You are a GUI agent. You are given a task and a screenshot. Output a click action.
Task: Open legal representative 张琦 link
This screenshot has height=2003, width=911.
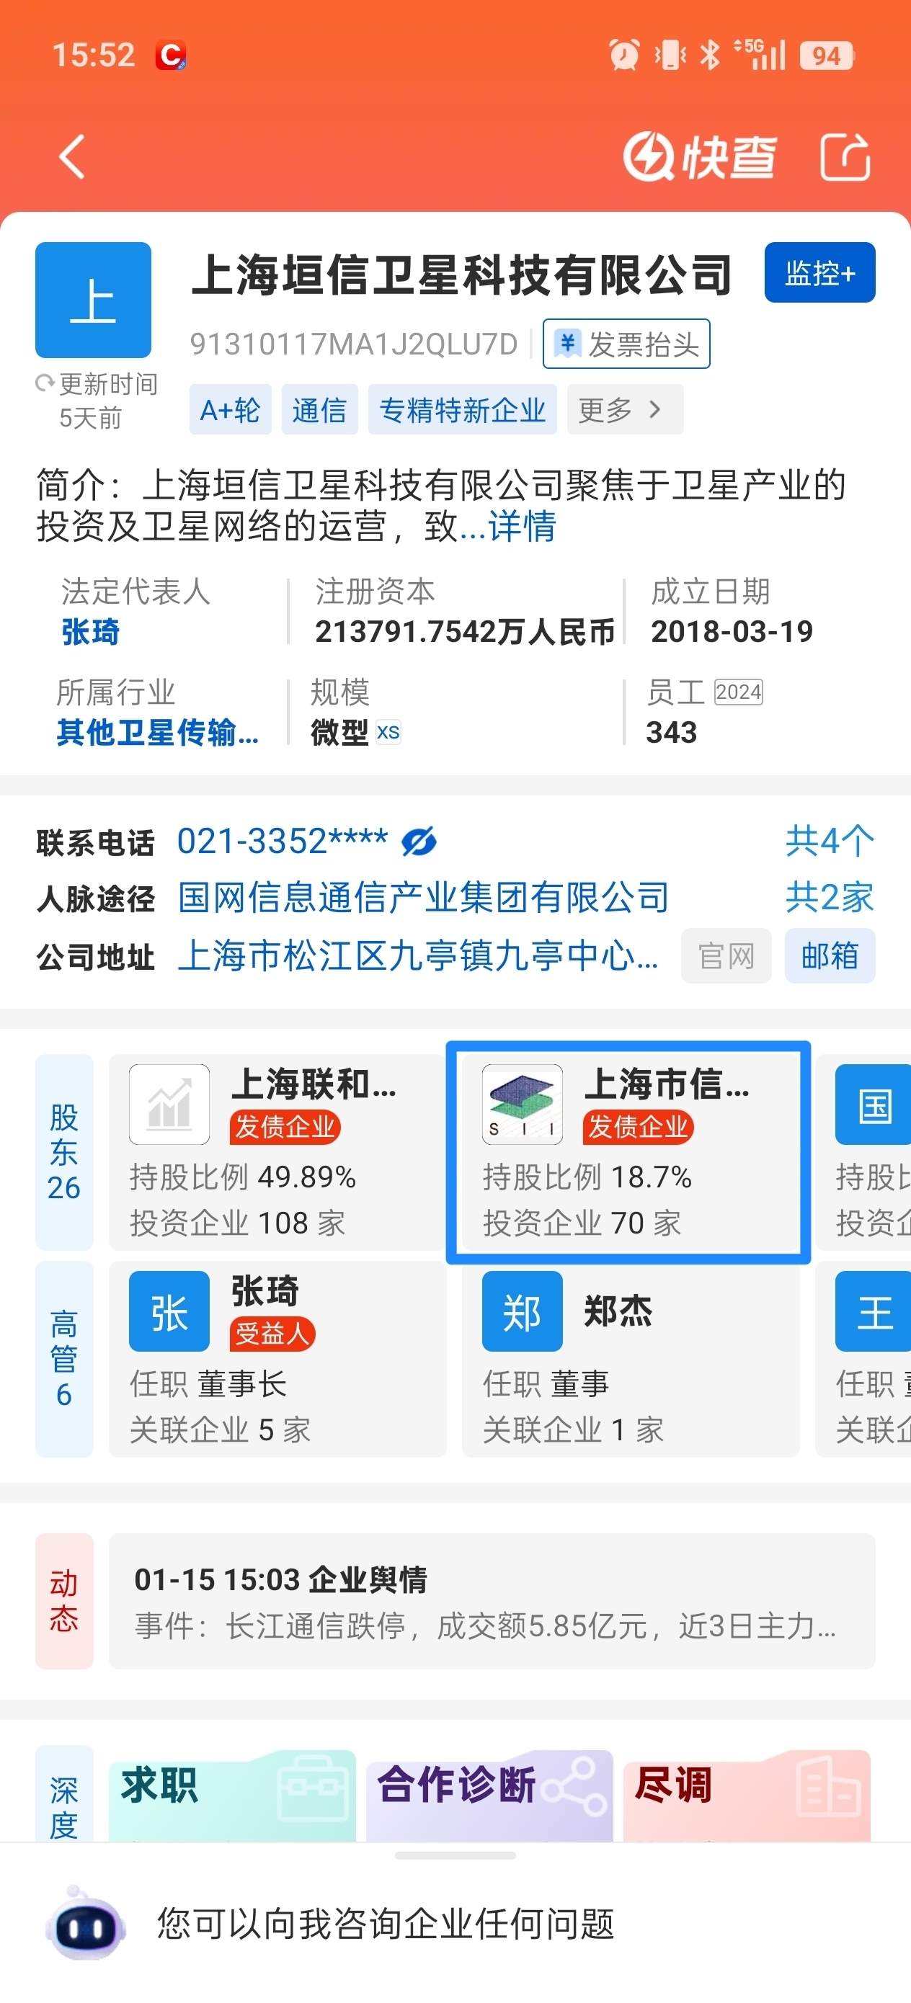coord(91,631)
